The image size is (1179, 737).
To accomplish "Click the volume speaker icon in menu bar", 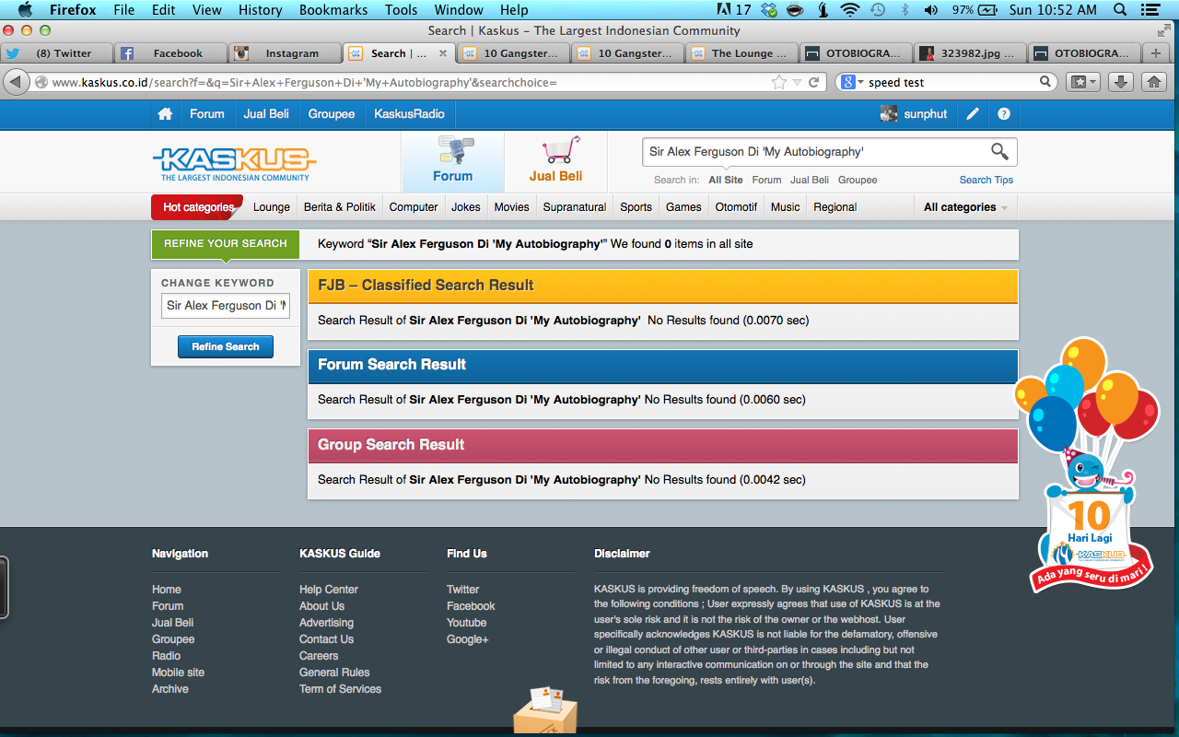I will (930, 10).
